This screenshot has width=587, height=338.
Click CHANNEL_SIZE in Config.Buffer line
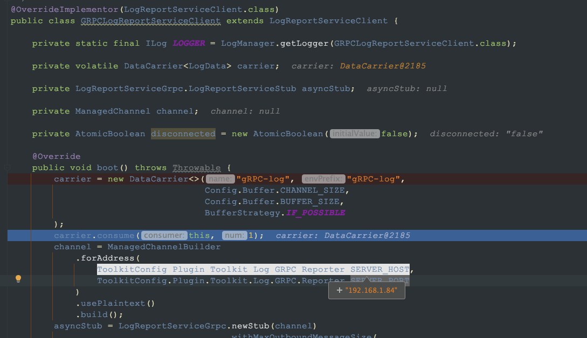[312, 191]
